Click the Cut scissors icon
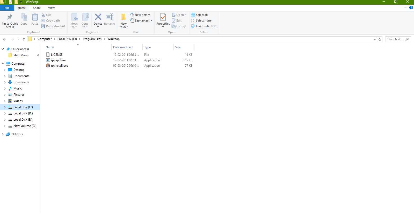The image size is (414, 213). click(43, 15)
